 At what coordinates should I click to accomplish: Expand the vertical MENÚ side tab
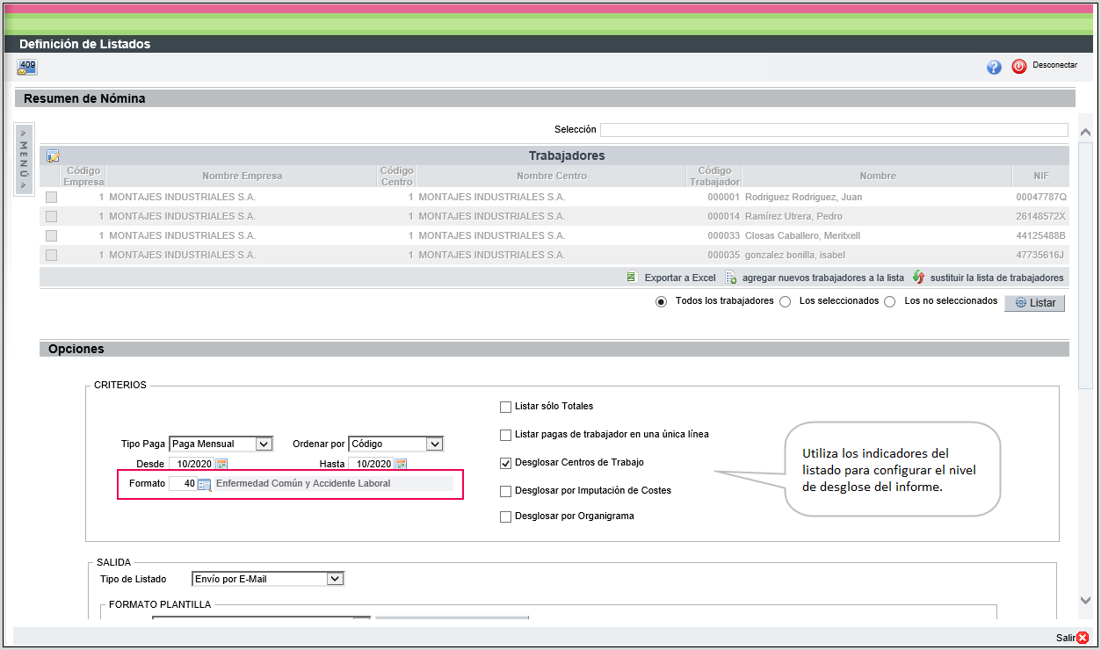[x=24, y=158]
